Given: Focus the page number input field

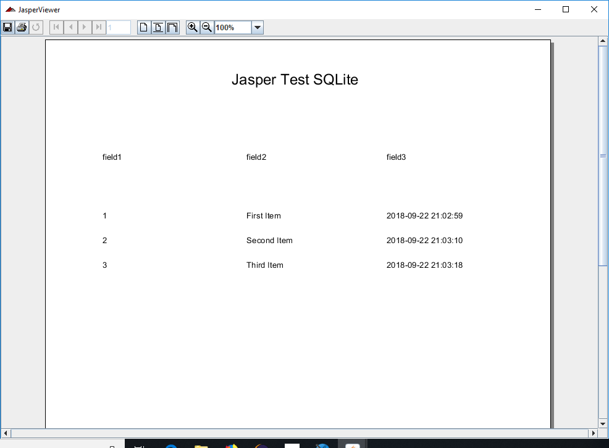Looking at the screenshot, I should click(119, 28).
